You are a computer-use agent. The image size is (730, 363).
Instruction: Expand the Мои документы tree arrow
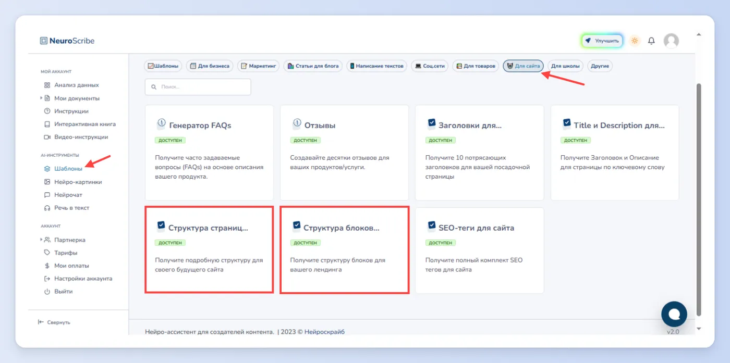[x=41, y=98]
